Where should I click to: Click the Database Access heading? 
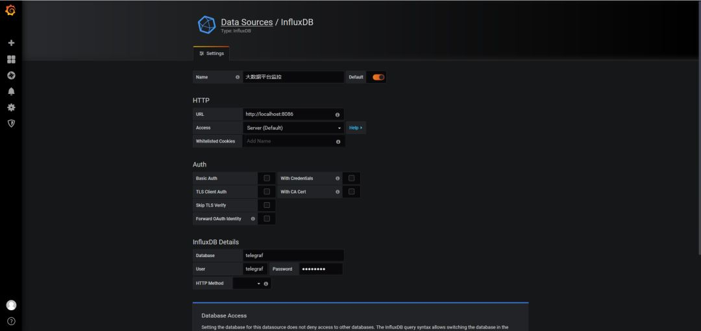224,315
